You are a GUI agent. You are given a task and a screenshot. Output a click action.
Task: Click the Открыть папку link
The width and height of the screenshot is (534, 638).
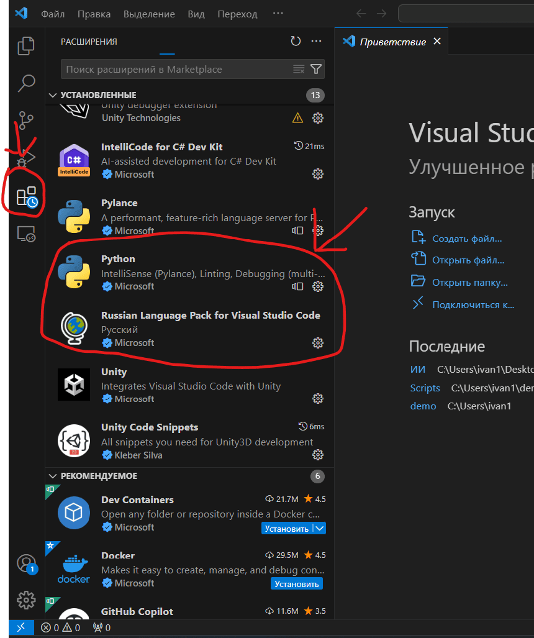tap(469, 283)
